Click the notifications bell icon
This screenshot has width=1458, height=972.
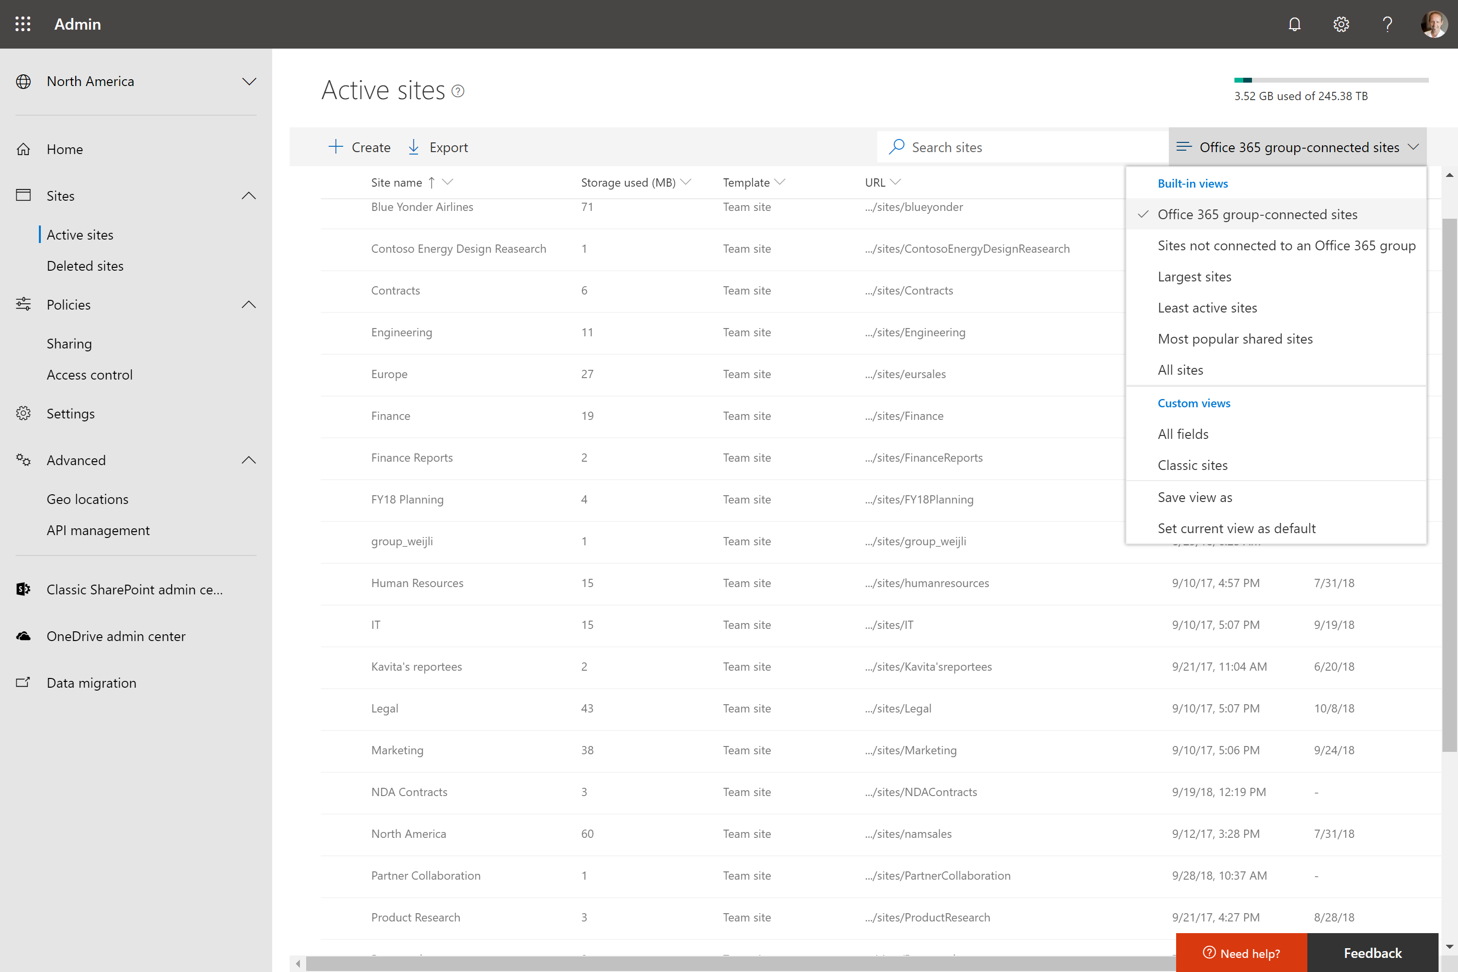coord(1294,24)
